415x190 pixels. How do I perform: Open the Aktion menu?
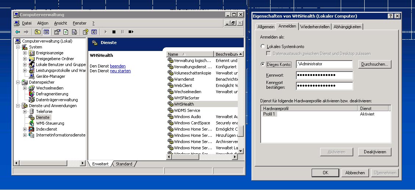pyautogui.click(x=43, y=23)
